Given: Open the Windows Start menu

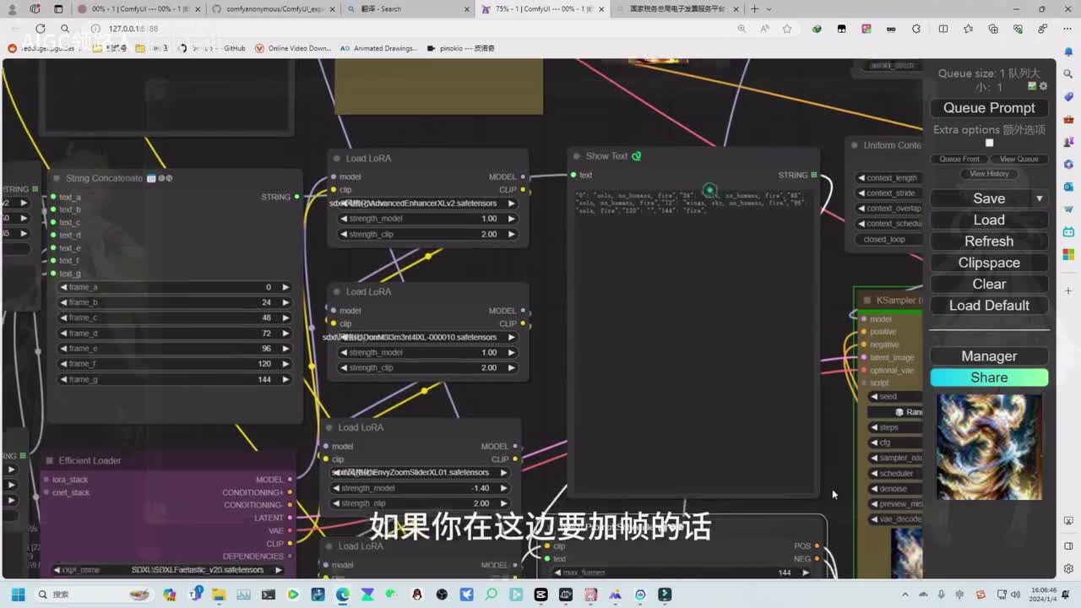Looking at the screenshot, I should point(18,594).
